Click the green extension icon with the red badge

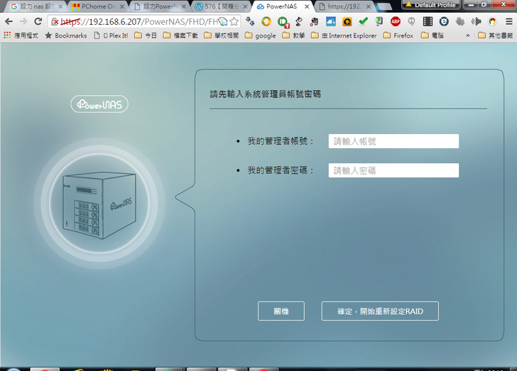point(283,23)
